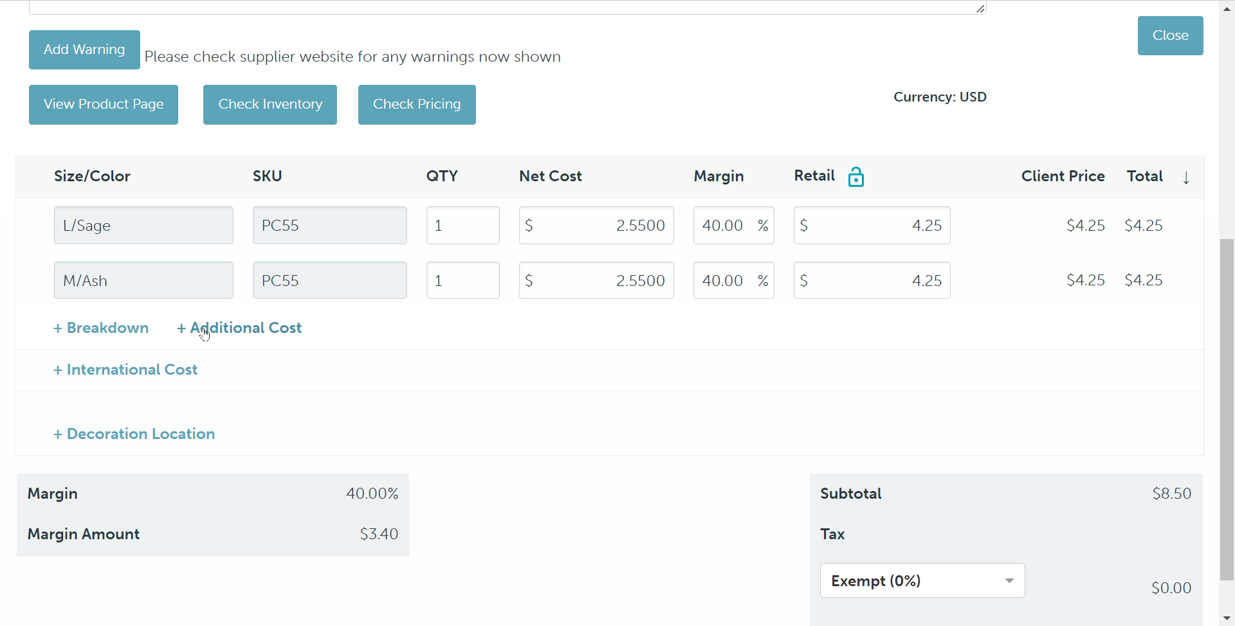Expand the Additional Cost option

239,328
